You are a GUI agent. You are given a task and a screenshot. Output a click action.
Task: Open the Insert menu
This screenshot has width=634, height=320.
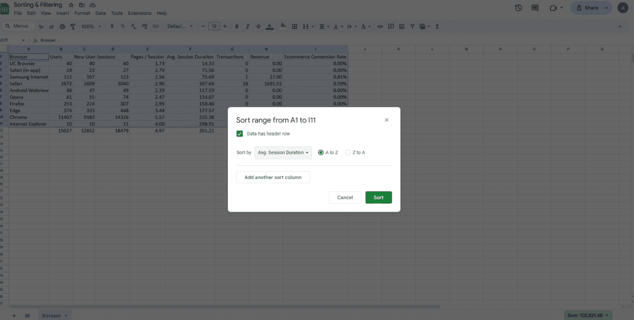click(x=63, y=14)
